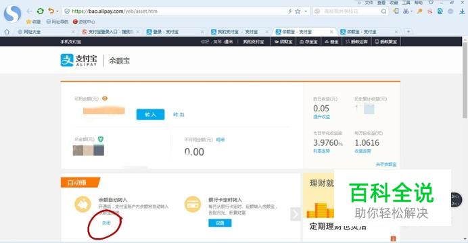The width and height of the screenshot is (468, 243).
Task: Click the home icon in the tab bar
Action: click(7, 32)
